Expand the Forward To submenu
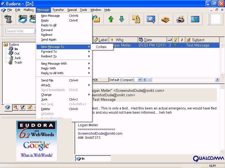The height and width of the screenshot is (168, 225). [64, 52]
